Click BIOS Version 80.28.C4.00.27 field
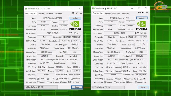The width and height of the screenshot is (171, 96). 119,33
